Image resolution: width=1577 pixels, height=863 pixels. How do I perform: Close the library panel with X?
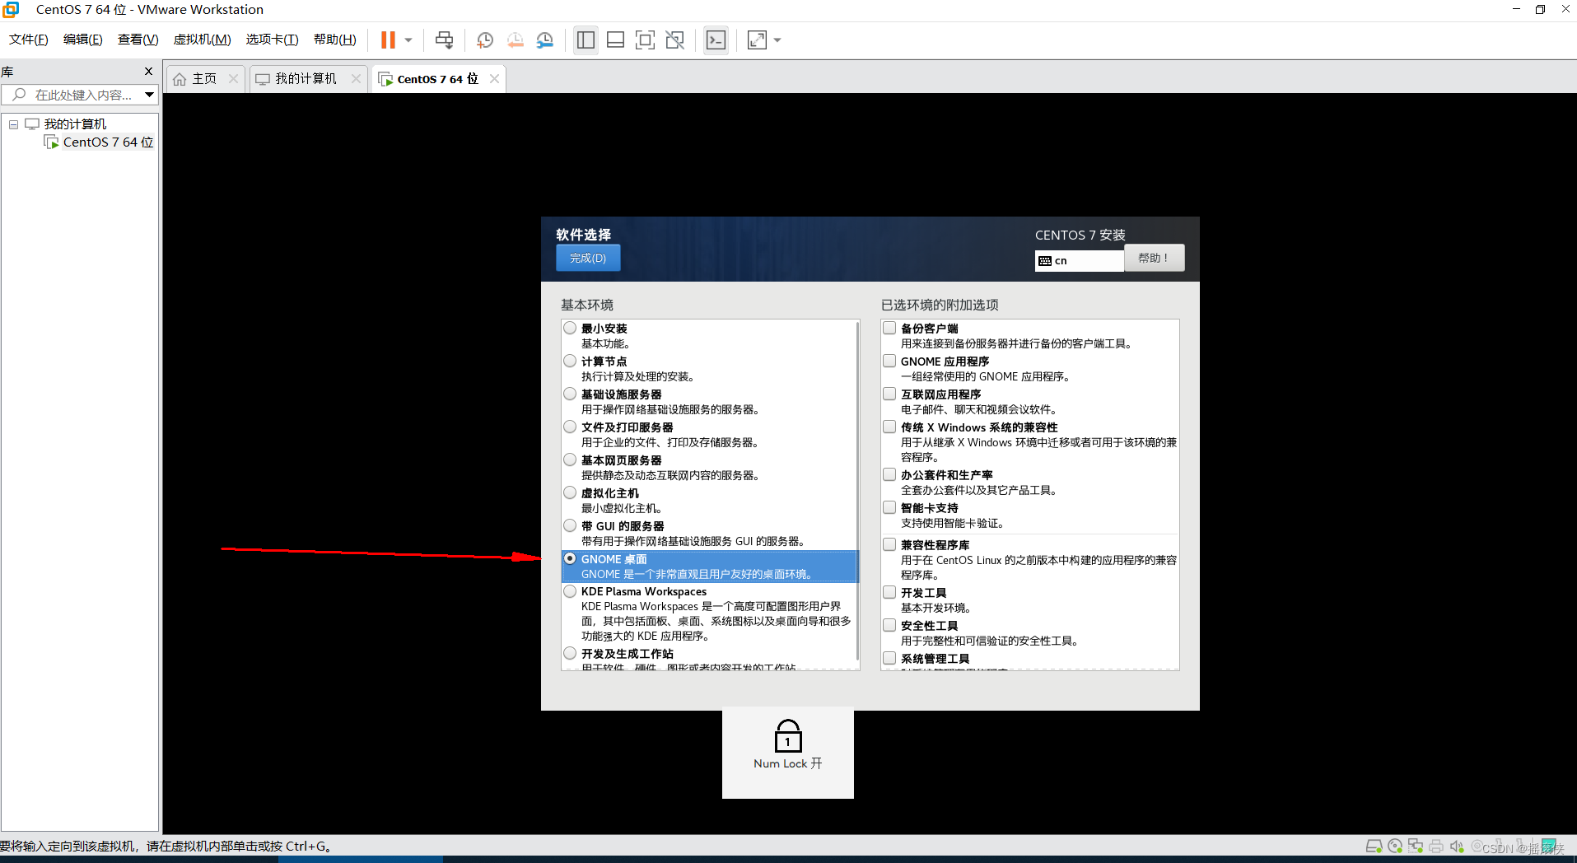tap(148, 71)
